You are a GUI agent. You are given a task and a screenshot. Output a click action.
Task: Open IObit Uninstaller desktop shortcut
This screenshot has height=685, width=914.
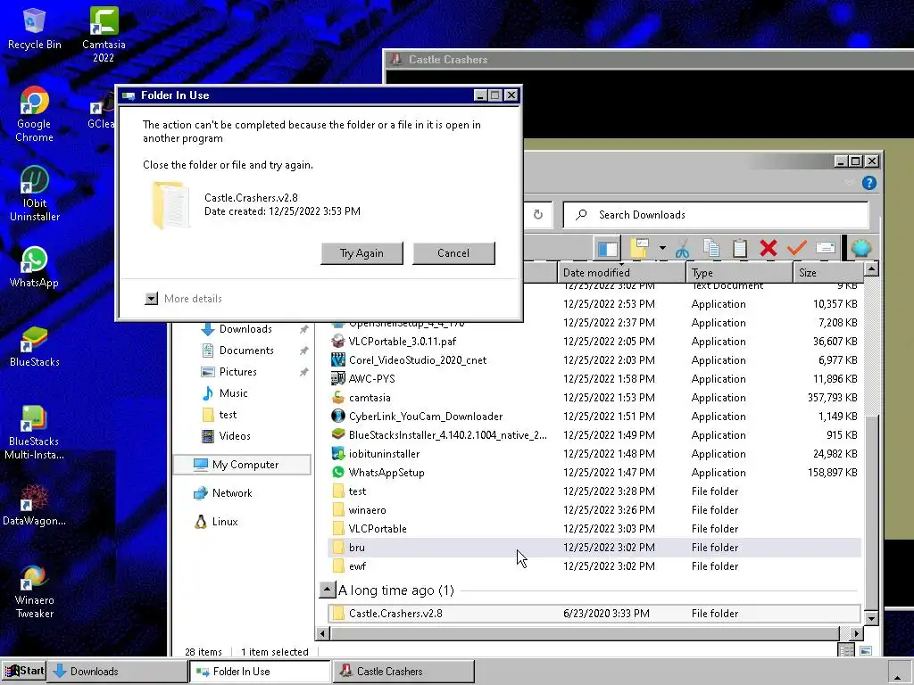click(35, 194)
